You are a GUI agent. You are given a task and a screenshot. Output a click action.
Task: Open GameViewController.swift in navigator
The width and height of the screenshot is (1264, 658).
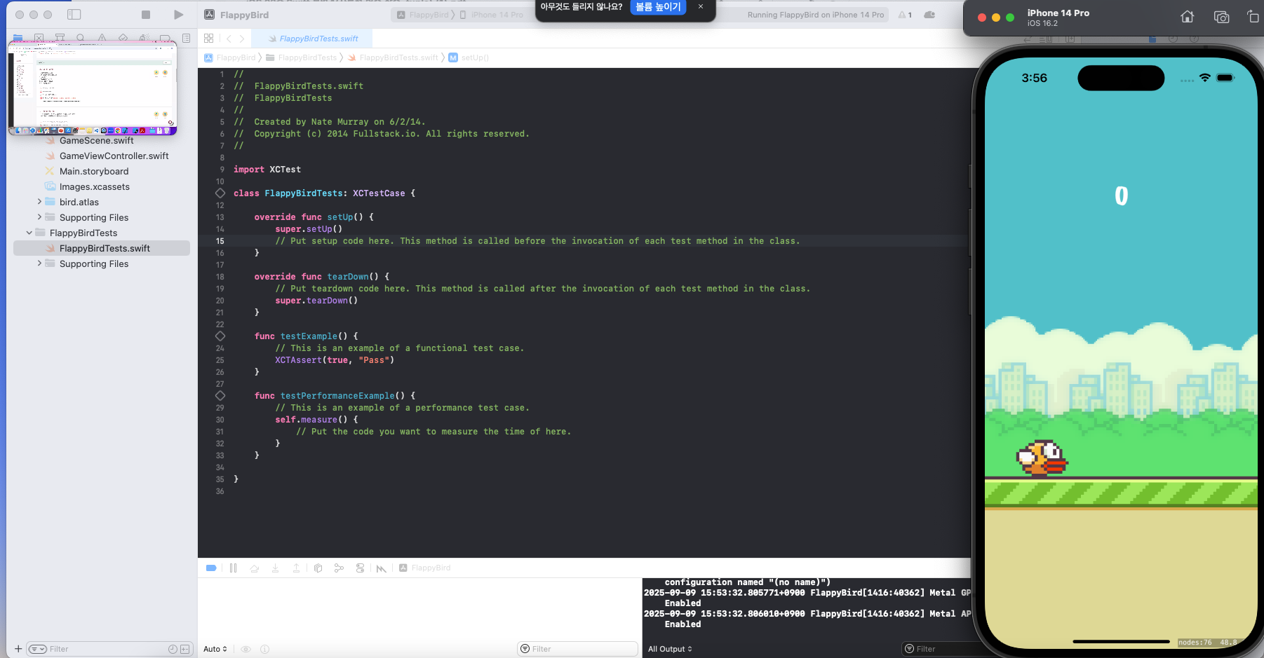point(114,156)
